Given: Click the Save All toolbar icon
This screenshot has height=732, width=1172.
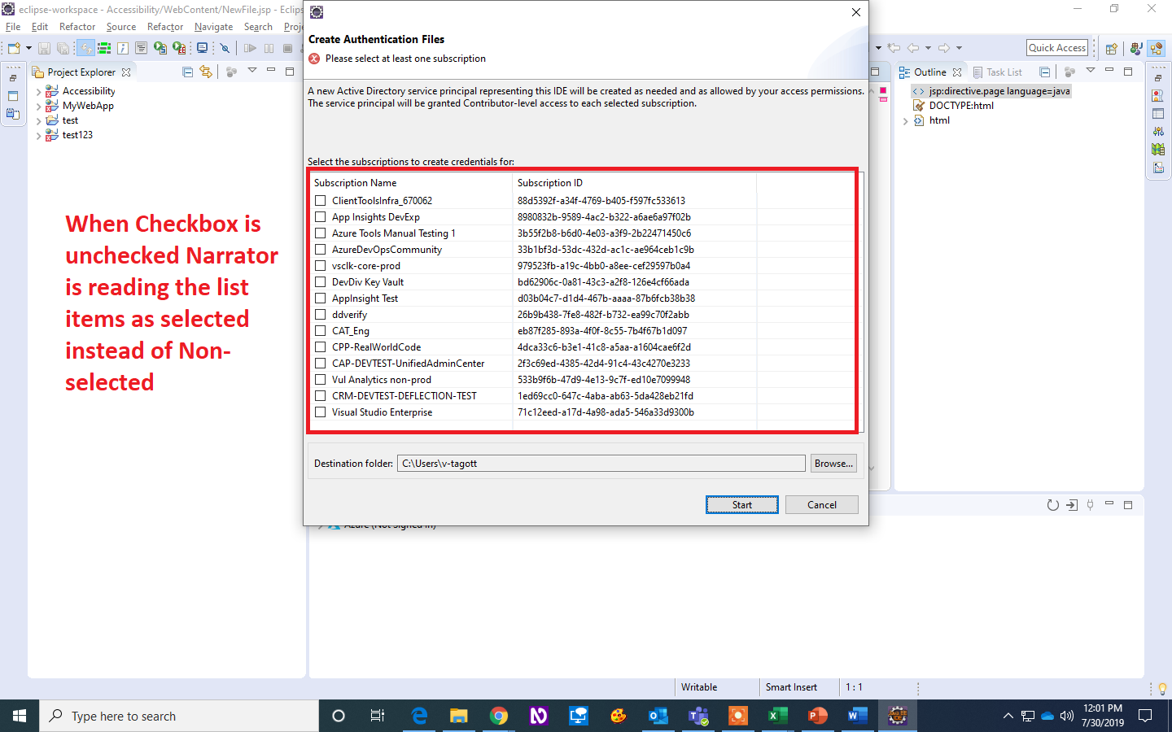Looking at the screenshot, I should point(63,48).
